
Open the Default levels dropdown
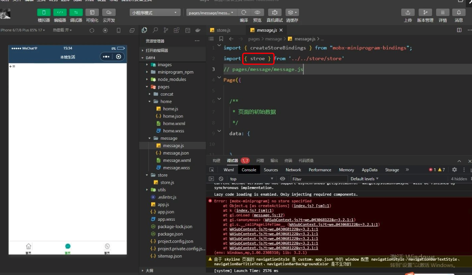click(364, 179)
